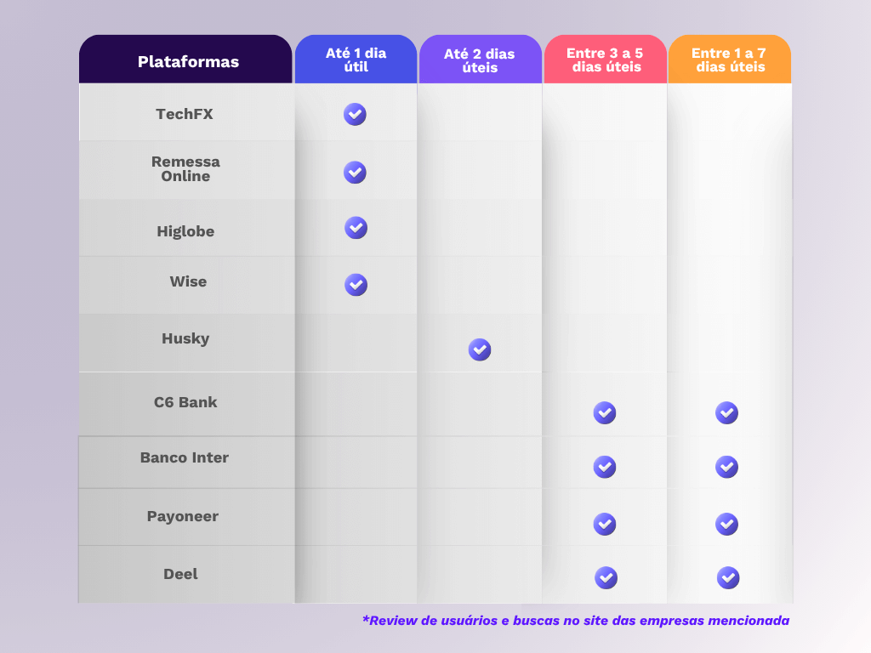Select the Plataformas column header
The width and height of the screenshot is (871, 653).
tap(188, 61)
